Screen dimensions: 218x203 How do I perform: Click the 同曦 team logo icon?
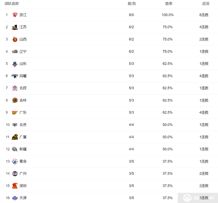click(x=15, y=76)
